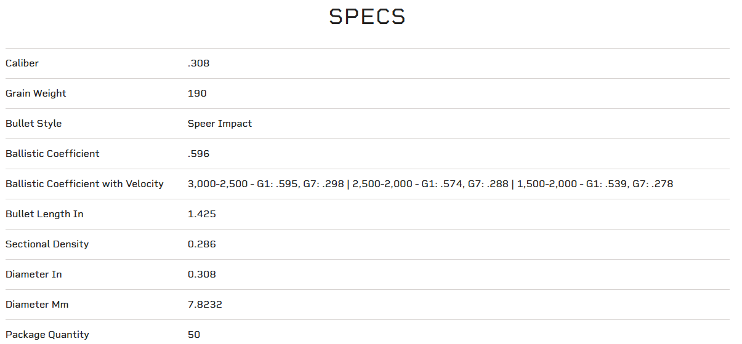742x344 pixels.
Task: Click the Ballistic Coefficient with Velocity label
Action: [84, 184]
